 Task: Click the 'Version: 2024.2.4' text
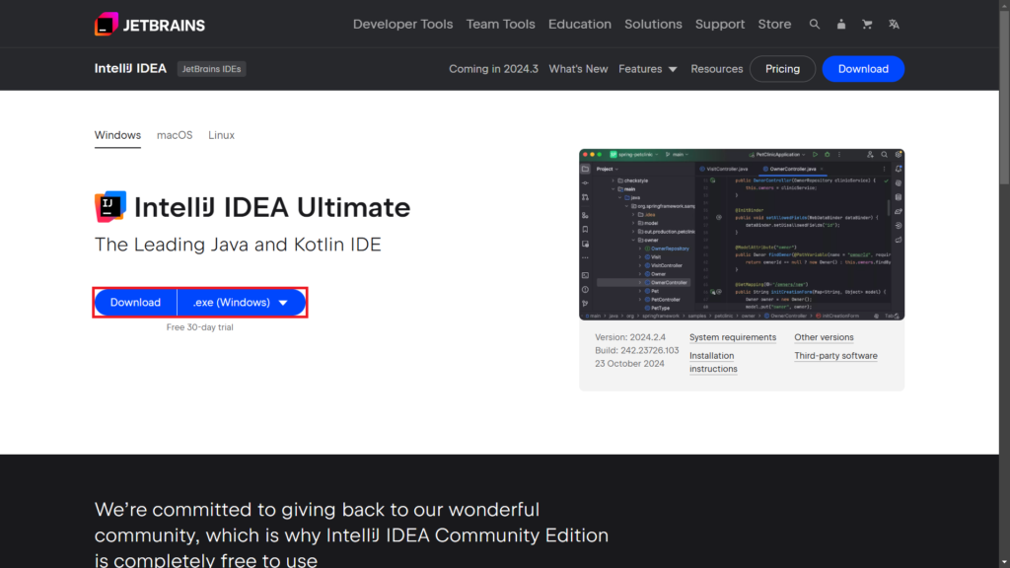pos(630,337)
